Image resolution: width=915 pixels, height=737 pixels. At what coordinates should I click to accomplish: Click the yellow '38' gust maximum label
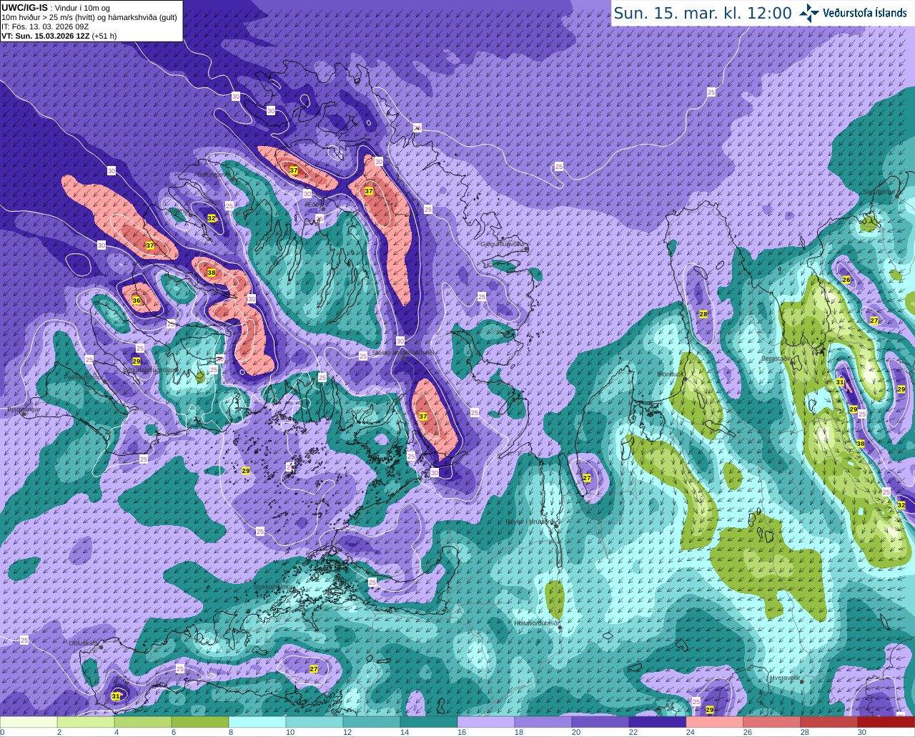[212, 273]
